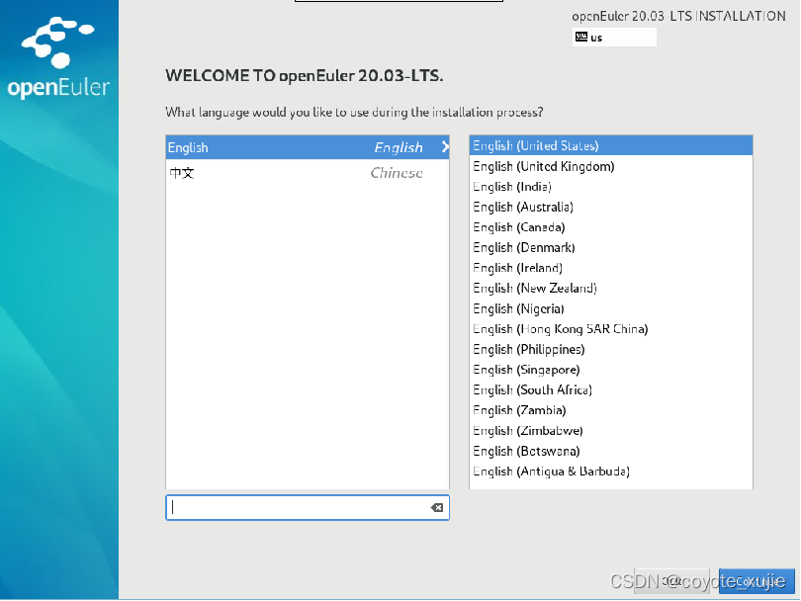This screenshot has height=601, width=801.
Task: Choose English (Australia)
Action: point(611,207)
